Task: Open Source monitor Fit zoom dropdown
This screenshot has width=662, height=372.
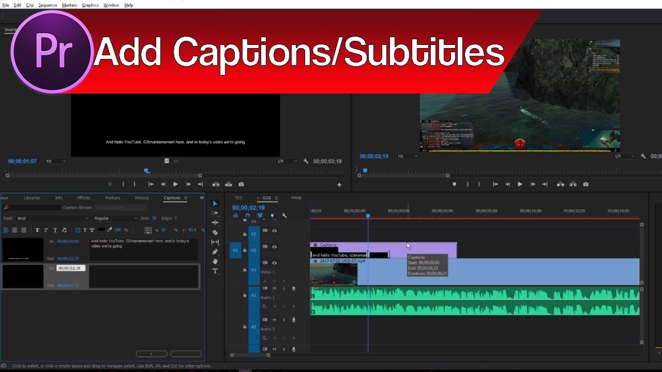Action: click(56, 161)
